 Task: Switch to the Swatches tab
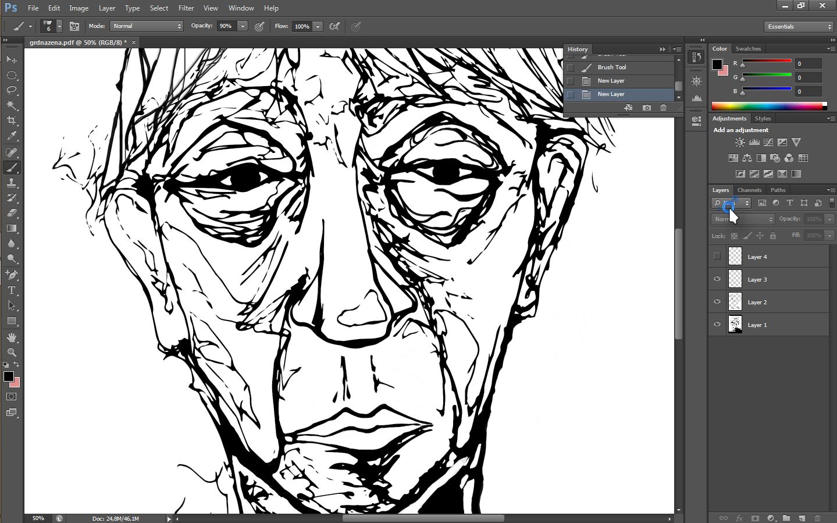748,49
